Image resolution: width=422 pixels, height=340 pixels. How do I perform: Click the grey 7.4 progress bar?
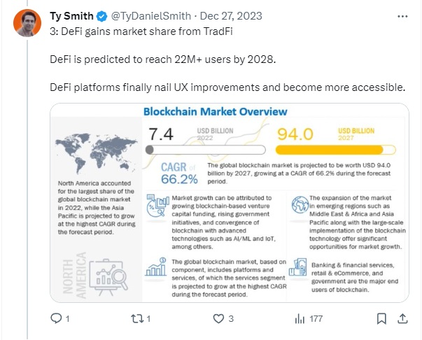tap(205, 150)
